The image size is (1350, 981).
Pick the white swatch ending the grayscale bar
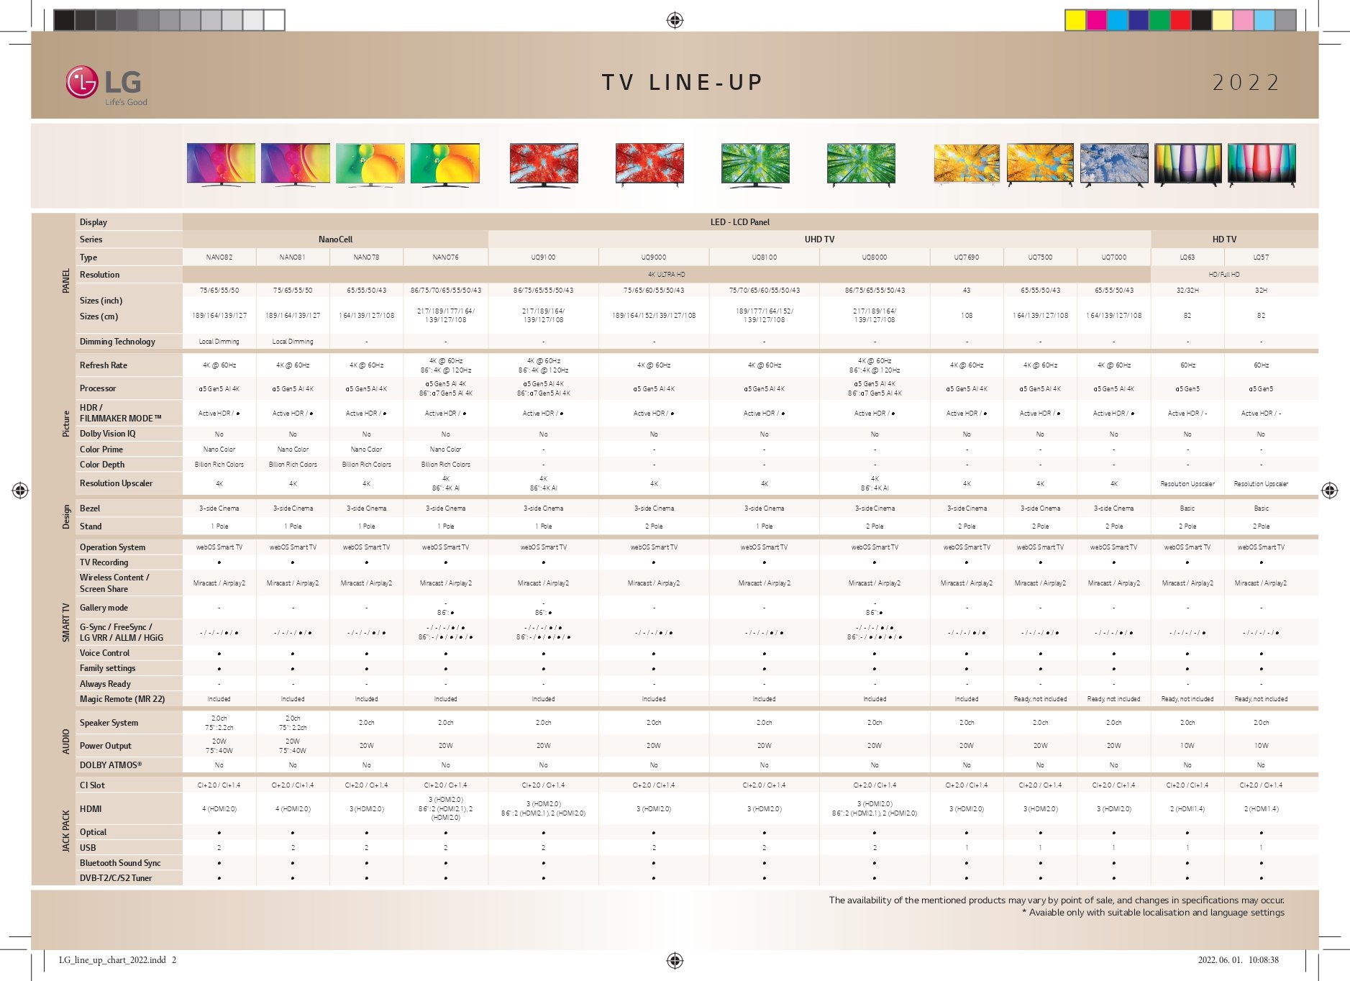click(274, 20)
